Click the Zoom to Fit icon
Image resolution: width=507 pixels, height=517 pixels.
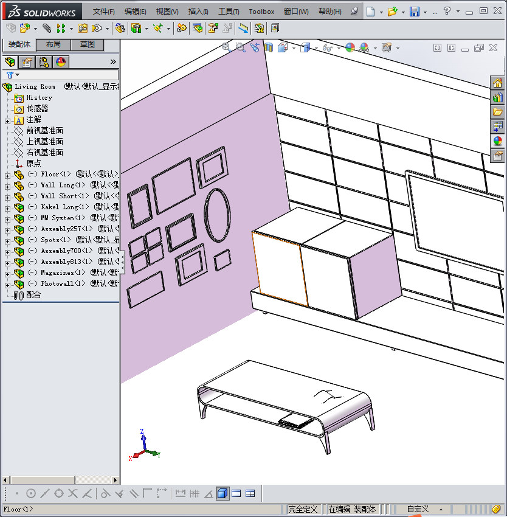(227, 47)
